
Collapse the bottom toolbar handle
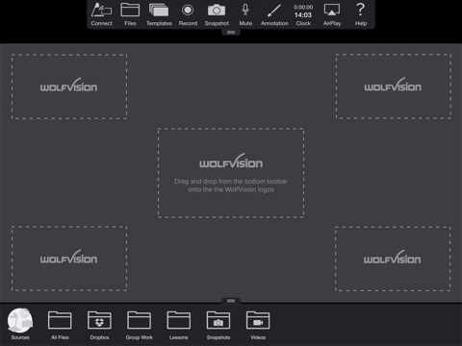point(231,301)
